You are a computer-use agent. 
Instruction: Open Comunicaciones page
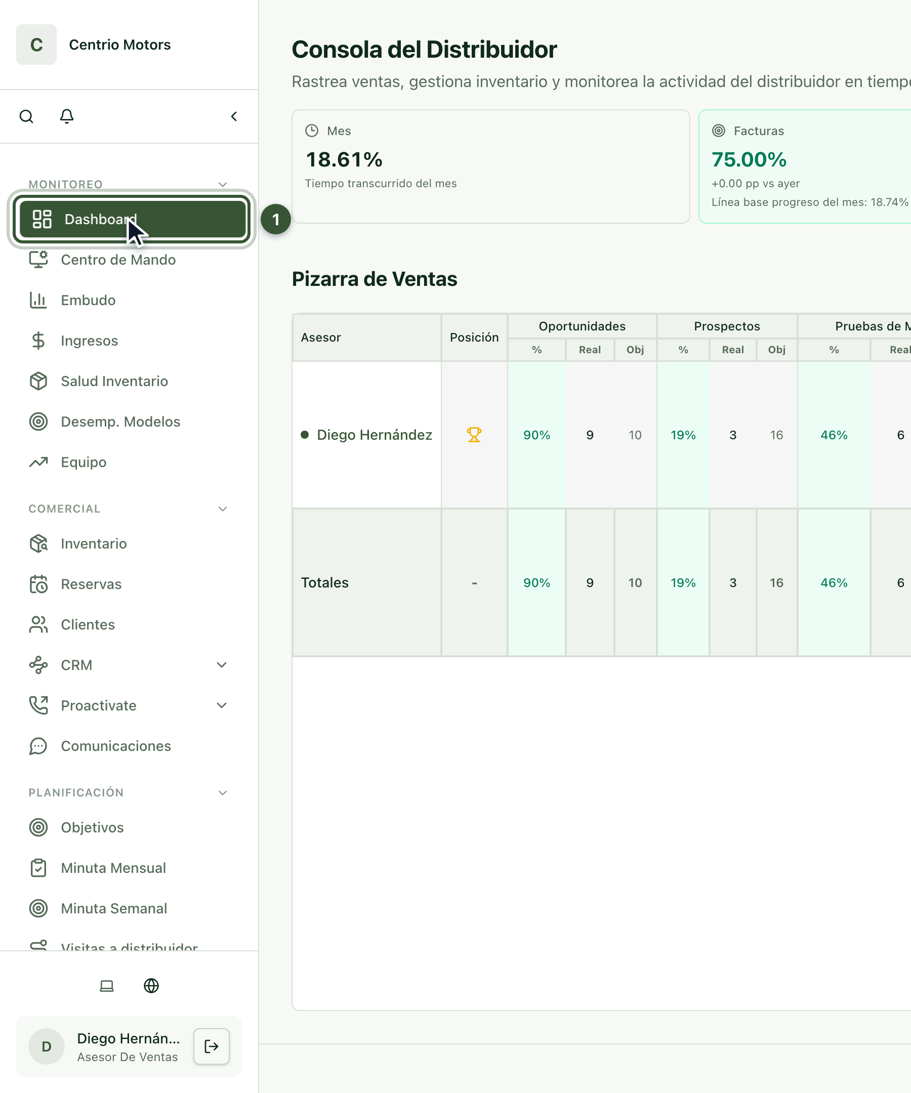coord(129,746)
